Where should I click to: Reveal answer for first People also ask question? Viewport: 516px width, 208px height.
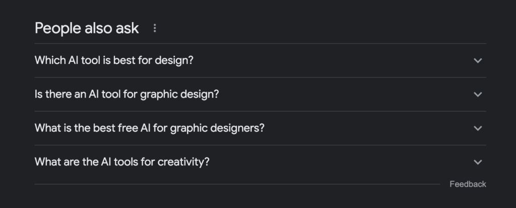tap(261, 60)
